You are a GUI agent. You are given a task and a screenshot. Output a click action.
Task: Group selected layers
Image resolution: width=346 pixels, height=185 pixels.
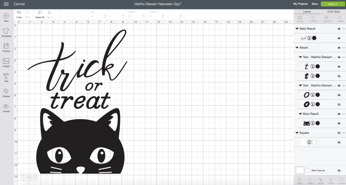point(300,19)
